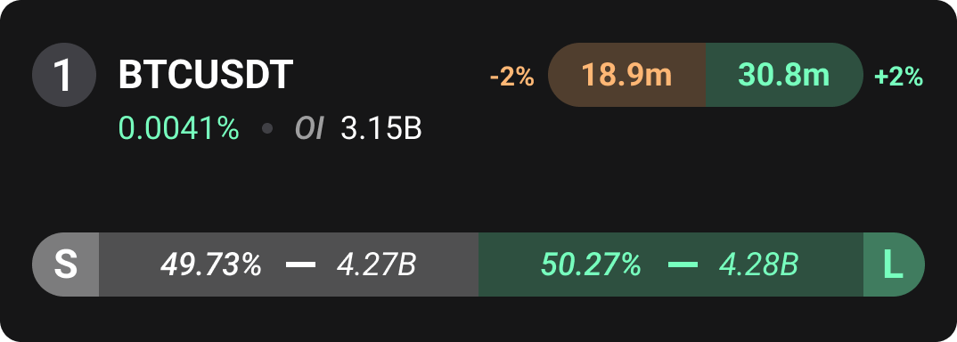Viewport: 957px width, 342px height.
Task: Click the rank 1 circle badge
Action: point(64,75)
